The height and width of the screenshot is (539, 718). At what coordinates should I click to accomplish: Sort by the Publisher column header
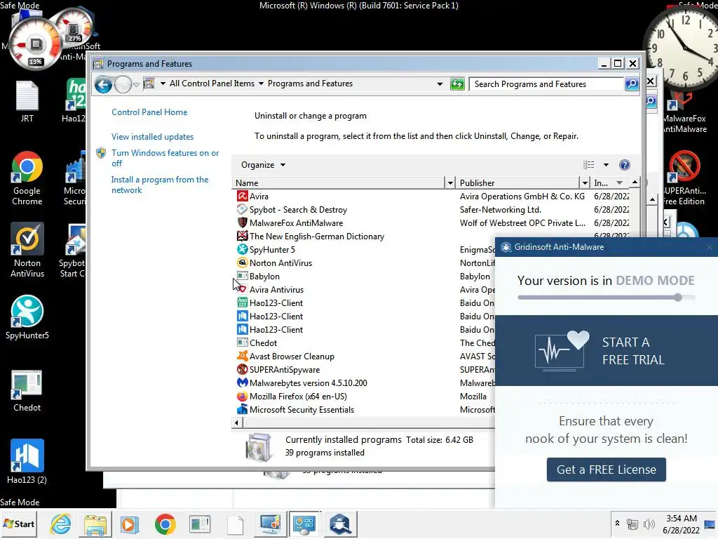[x=519, y=183]
